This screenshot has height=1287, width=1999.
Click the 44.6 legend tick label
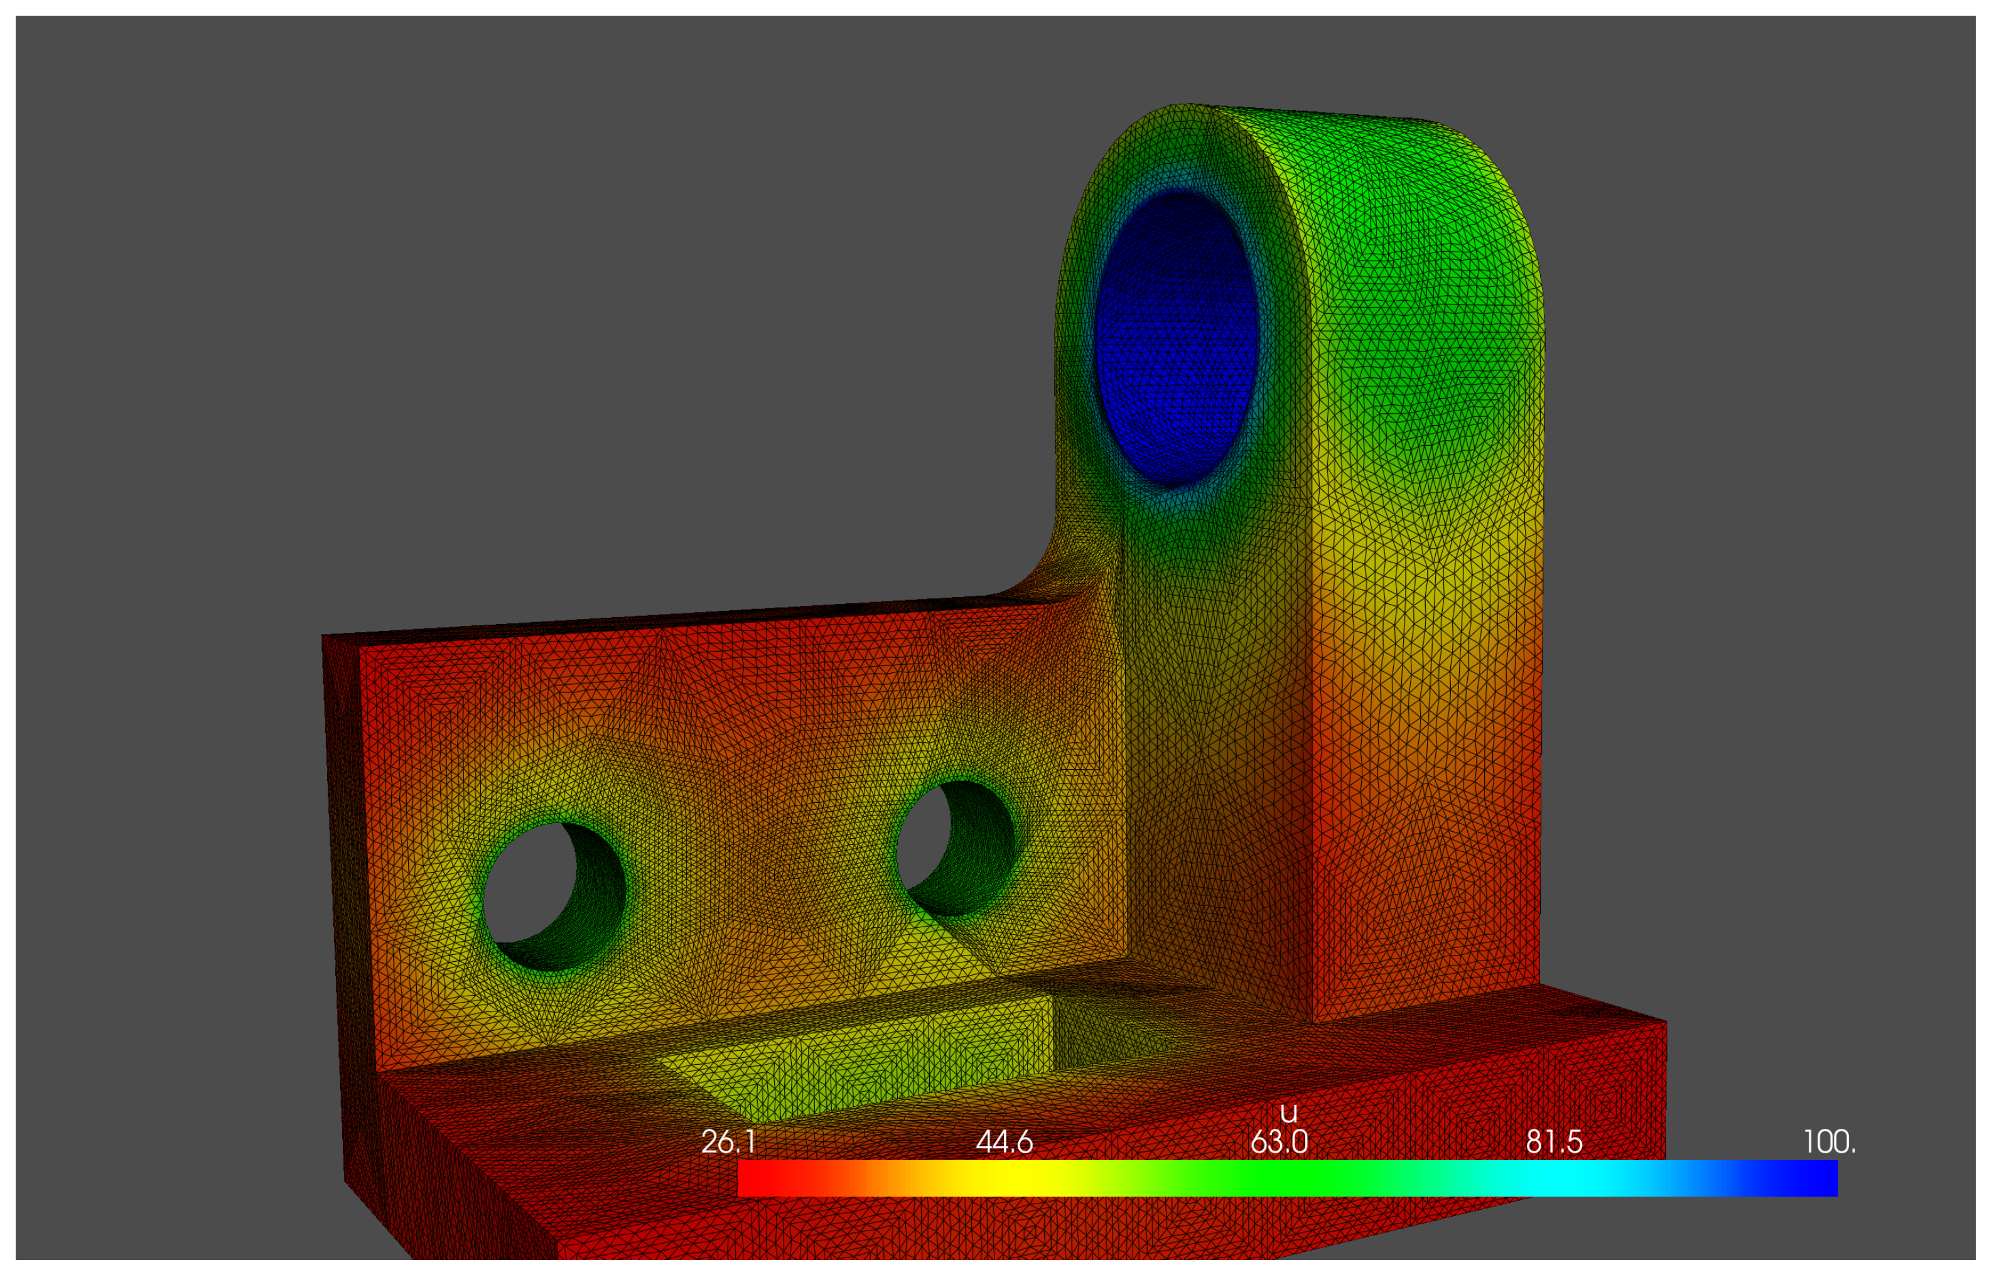coord(1004,1143)
